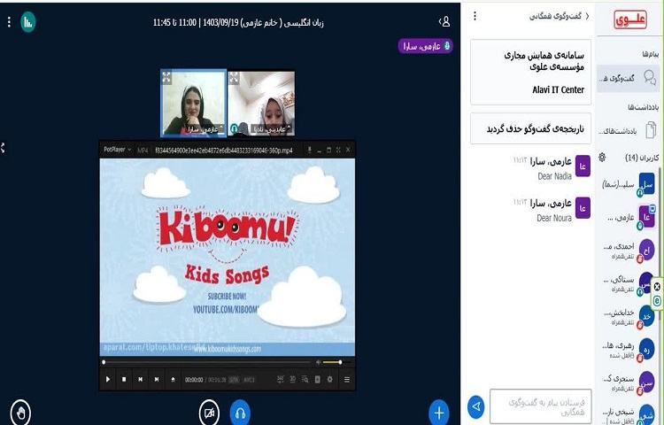Mute audio with the PotPlayer speaker icon
The height and width of the screenshot is (425, 664).
coord(318,362)
